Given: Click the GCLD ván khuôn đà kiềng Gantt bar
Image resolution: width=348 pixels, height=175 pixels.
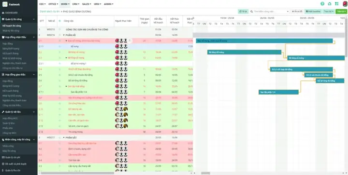Looking at the screenshot, I should tap(319, 75).
